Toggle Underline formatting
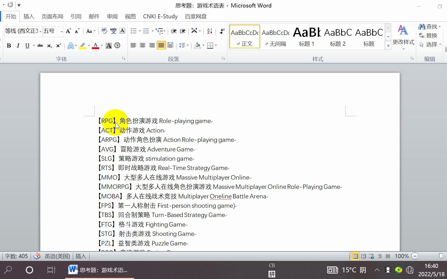The image size is (447, 279). point(27,46)
